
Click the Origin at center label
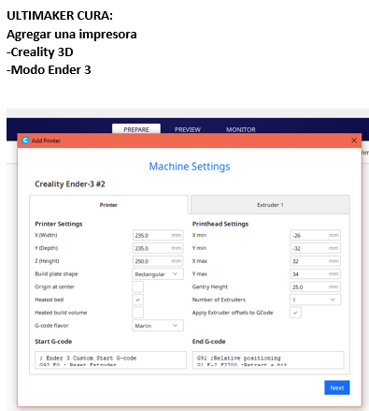(x=54, y=286)
